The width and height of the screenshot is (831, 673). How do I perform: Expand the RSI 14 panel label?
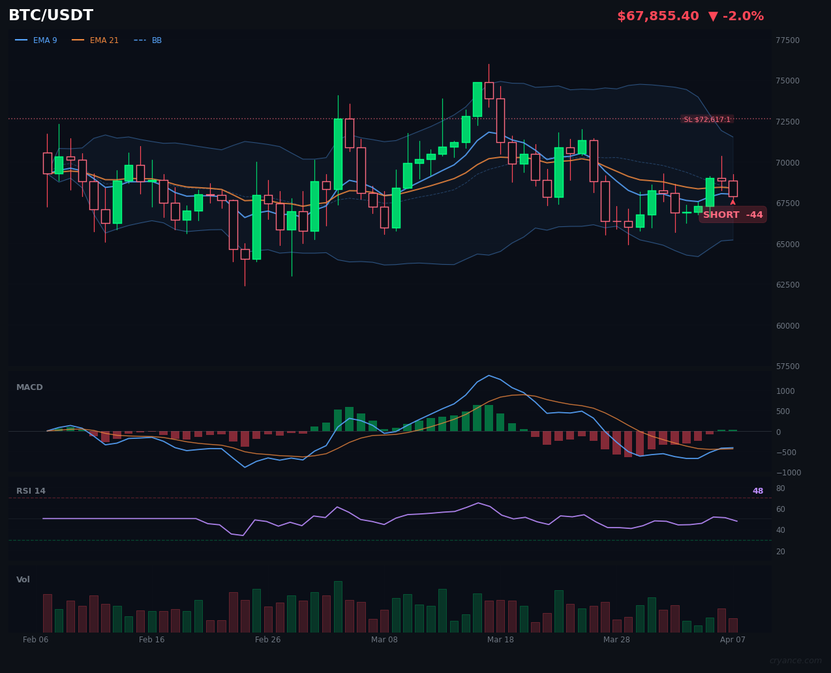pos(31,491)
